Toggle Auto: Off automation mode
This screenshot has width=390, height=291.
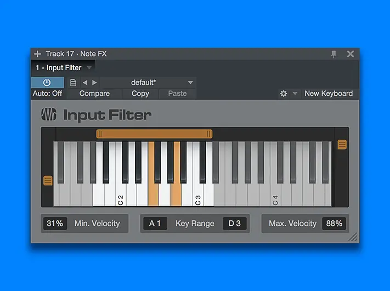coord(47,94)
